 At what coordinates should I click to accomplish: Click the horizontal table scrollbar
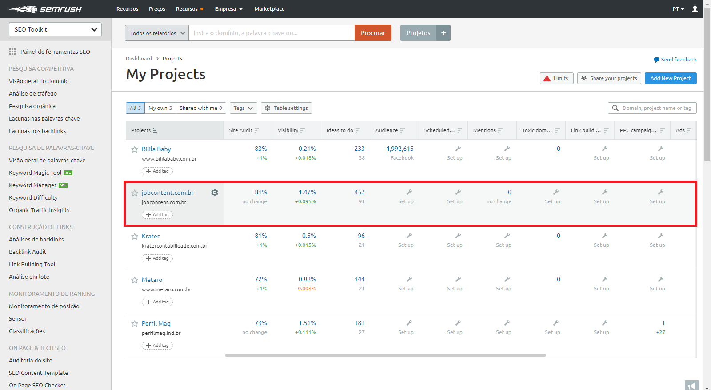385,355
